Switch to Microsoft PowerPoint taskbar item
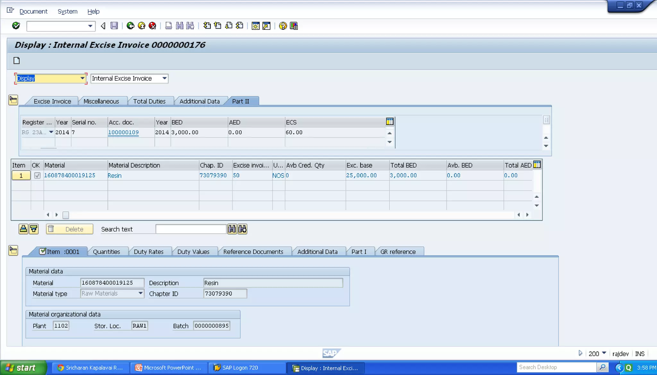The width and height of the screenshot is (657, 375). coord(169,368)
